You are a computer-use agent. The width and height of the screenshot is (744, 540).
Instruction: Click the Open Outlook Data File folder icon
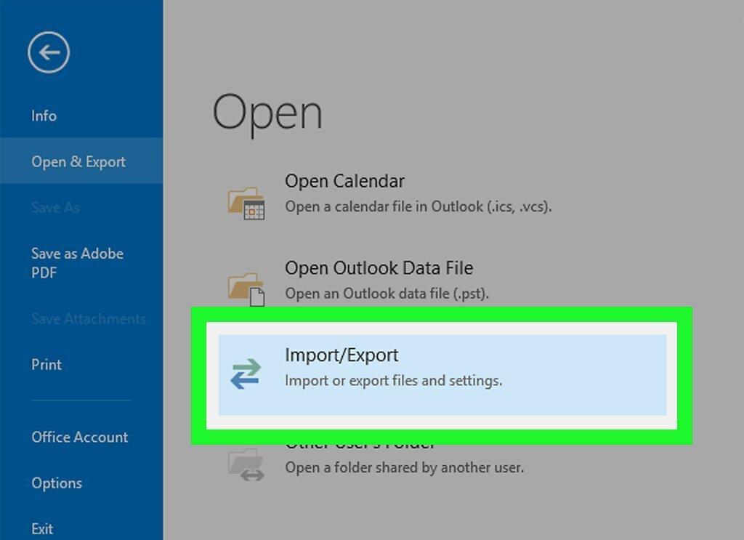coord(246,289)
